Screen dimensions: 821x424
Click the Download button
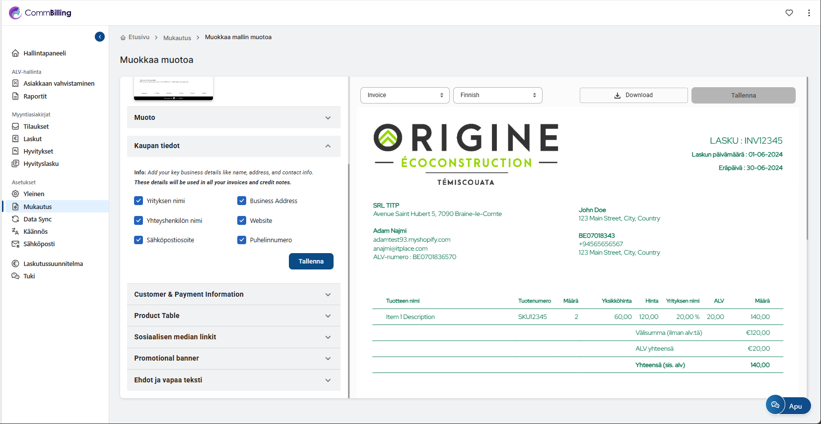[x=633, y=95]
